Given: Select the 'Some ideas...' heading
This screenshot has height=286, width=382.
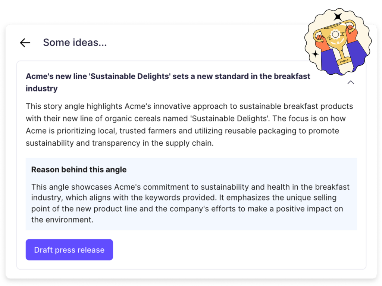Looking at the screenshot, I should click(75, 43).
